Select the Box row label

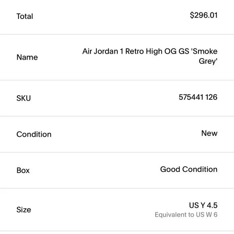pos(23,170)
